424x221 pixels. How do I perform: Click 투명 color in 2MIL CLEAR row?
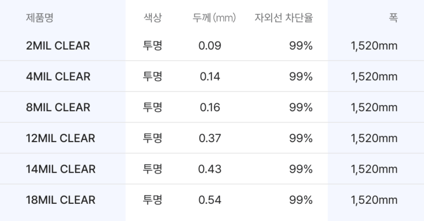point(152,46)
